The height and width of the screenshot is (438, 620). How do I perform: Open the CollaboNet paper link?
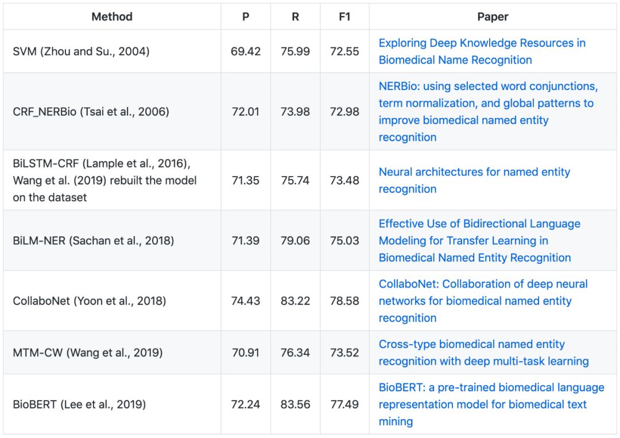(x=483, y=284)
